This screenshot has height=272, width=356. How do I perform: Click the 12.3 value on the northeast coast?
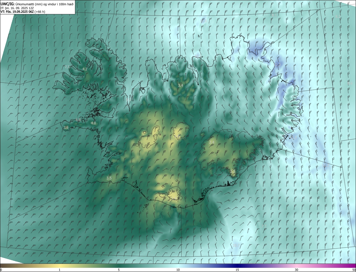pyautogui.click(x=277, y=65)
